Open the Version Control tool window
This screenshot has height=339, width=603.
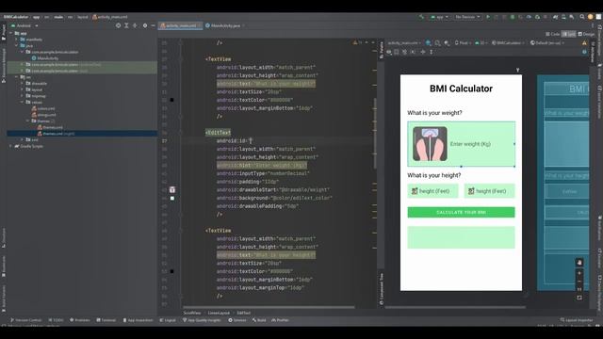(25, 320)
